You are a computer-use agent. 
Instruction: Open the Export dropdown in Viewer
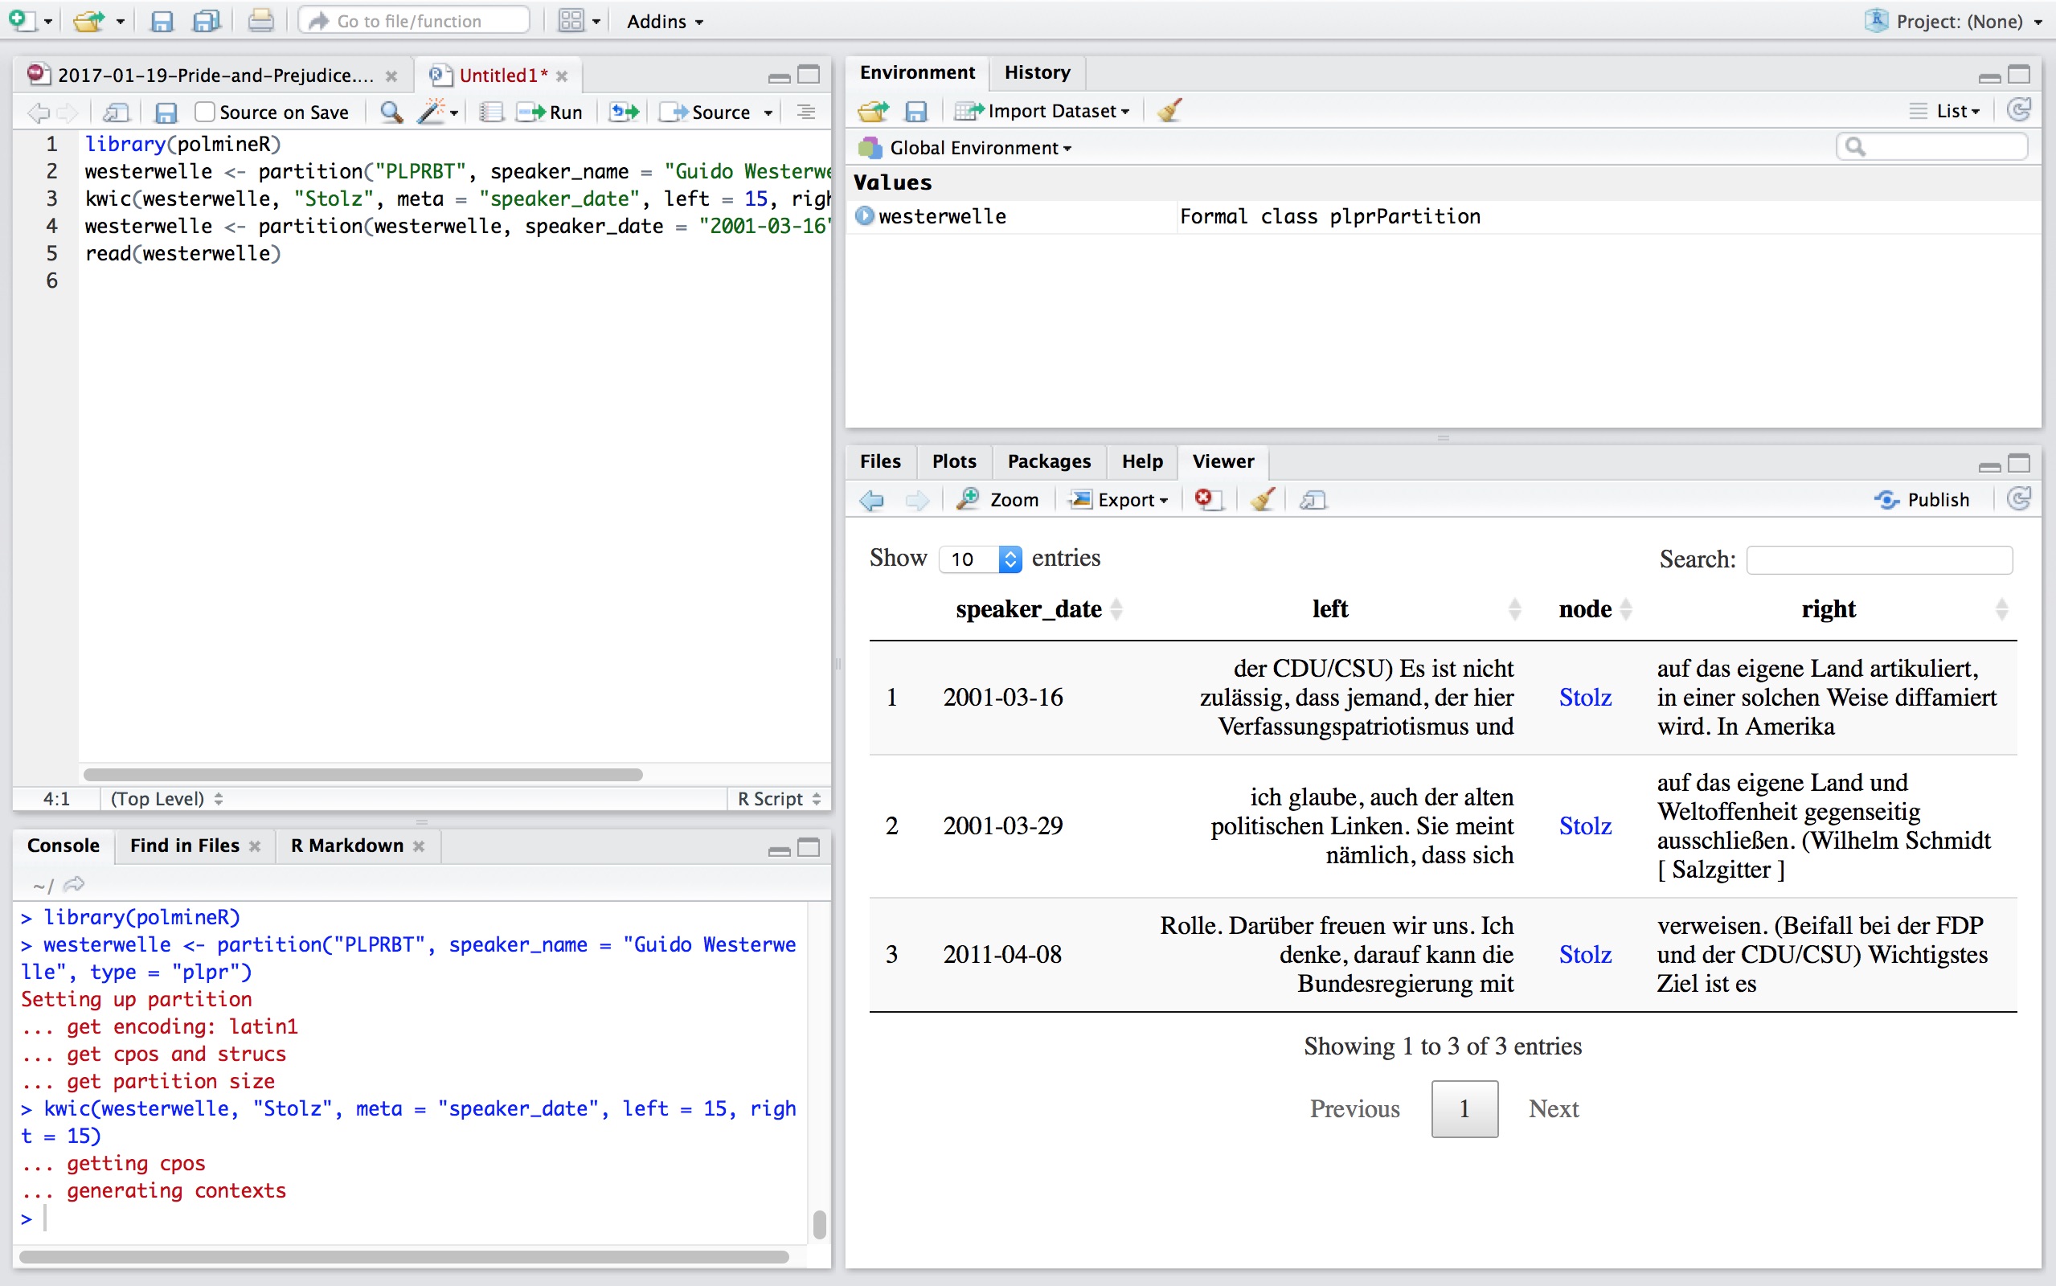click(x=1119, y=500)
